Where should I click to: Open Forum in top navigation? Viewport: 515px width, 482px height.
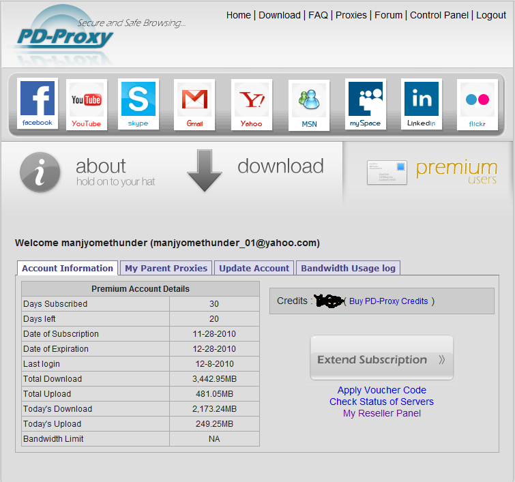(x=388, y=15)
